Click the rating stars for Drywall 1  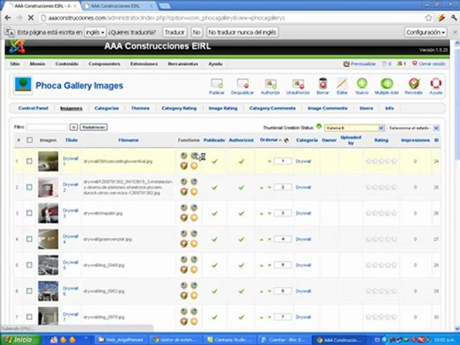coord(381,161)
